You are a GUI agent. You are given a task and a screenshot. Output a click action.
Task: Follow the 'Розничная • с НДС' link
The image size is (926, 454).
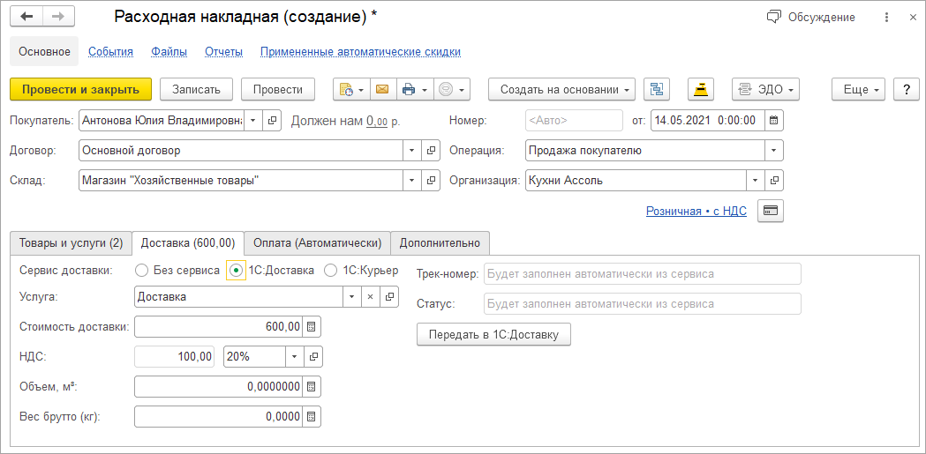[697, 212]
